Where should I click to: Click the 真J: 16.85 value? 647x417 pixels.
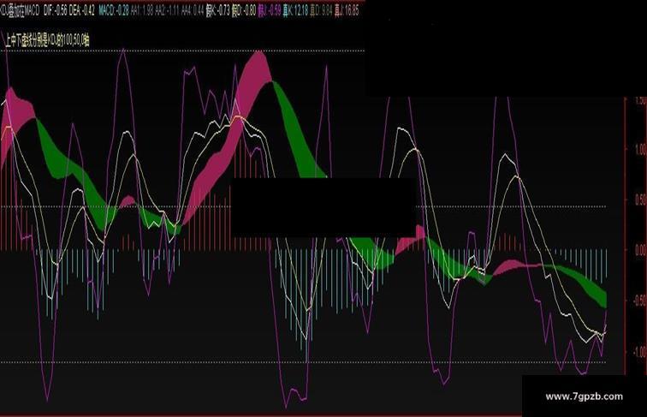click(x=347, y=11)
